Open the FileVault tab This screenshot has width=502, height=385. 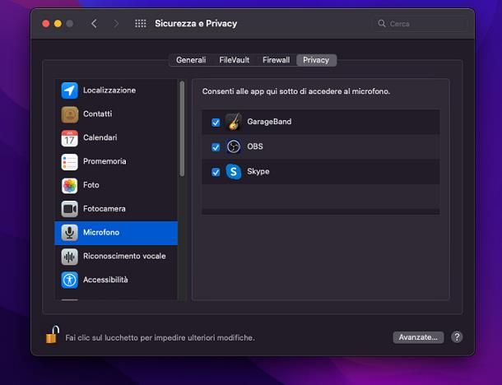point(234,60)
